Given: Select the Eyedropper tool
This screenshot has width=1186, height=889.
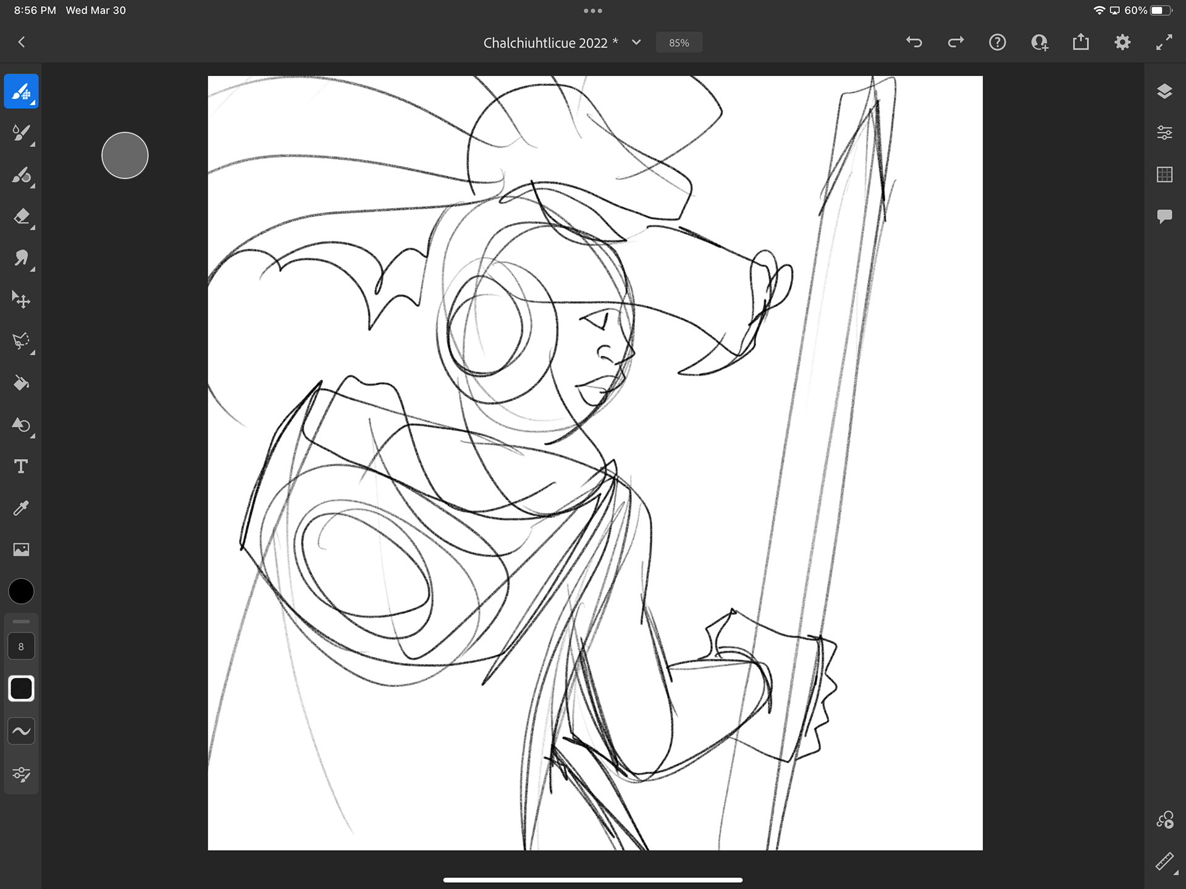Looking at the screenshot, I should tap(21, 508).
